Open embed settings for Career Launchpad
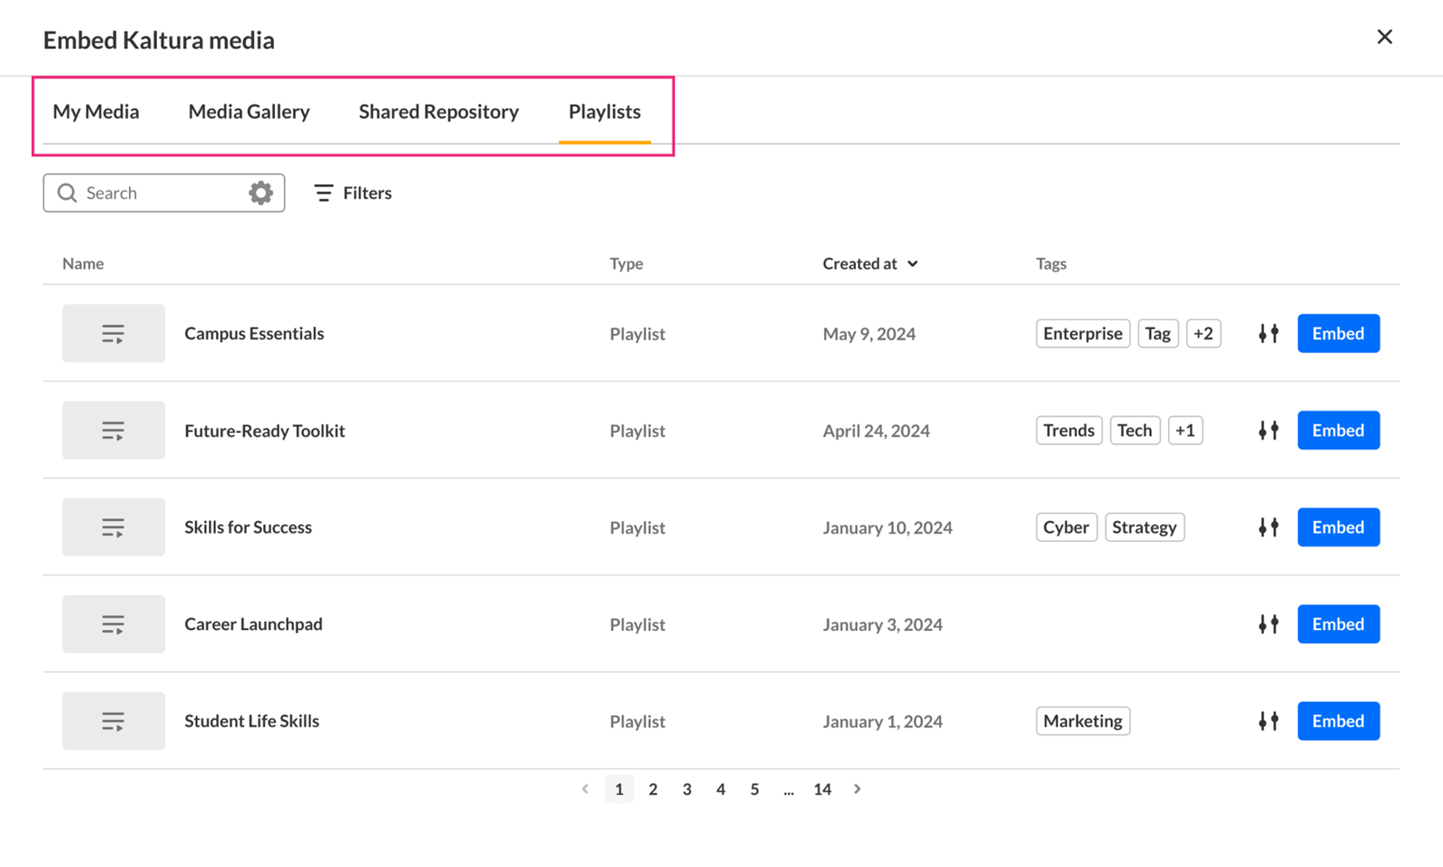The image size is (1443, 867). (x=1268, y=625)
